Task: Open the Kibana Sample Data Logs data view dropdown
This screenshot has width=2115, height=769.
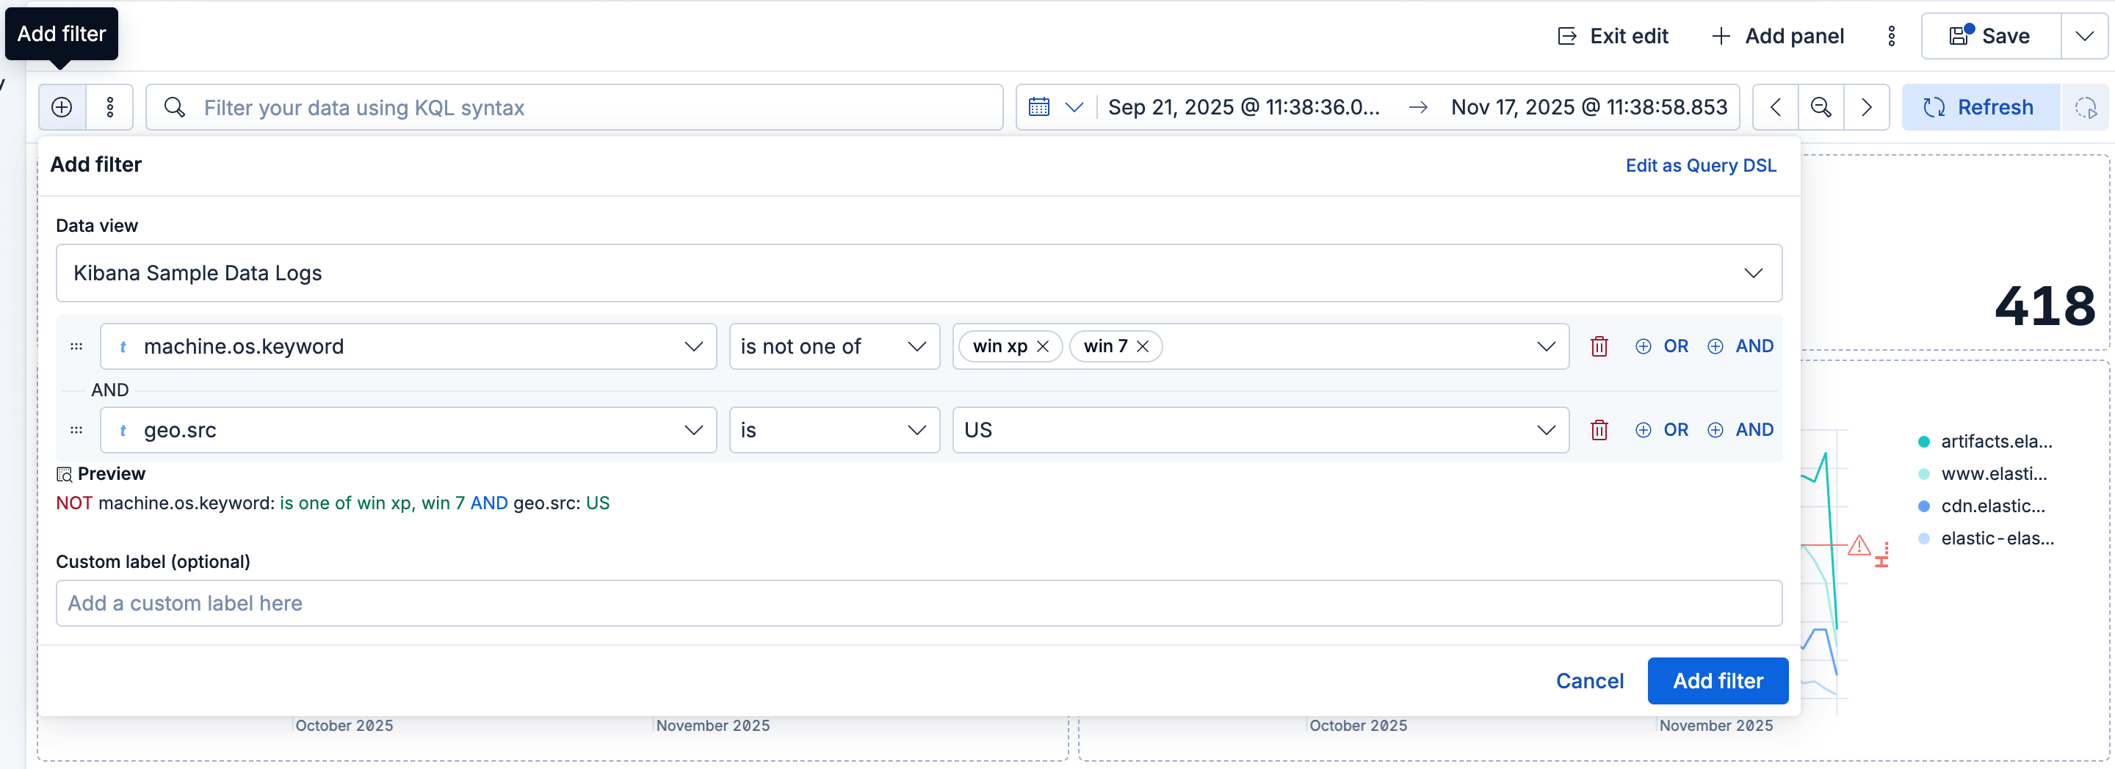Action: pyautogui.click(x=1755, y=272)
